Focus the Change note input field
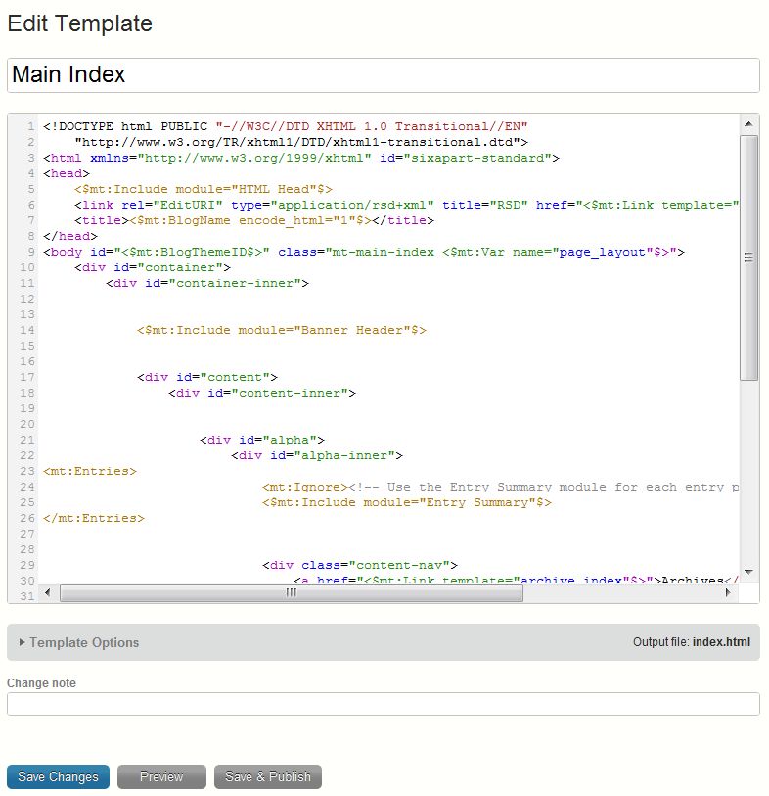The height and width of the screenshot is (796, 769). pyautogui.click(x=383, y=704)
